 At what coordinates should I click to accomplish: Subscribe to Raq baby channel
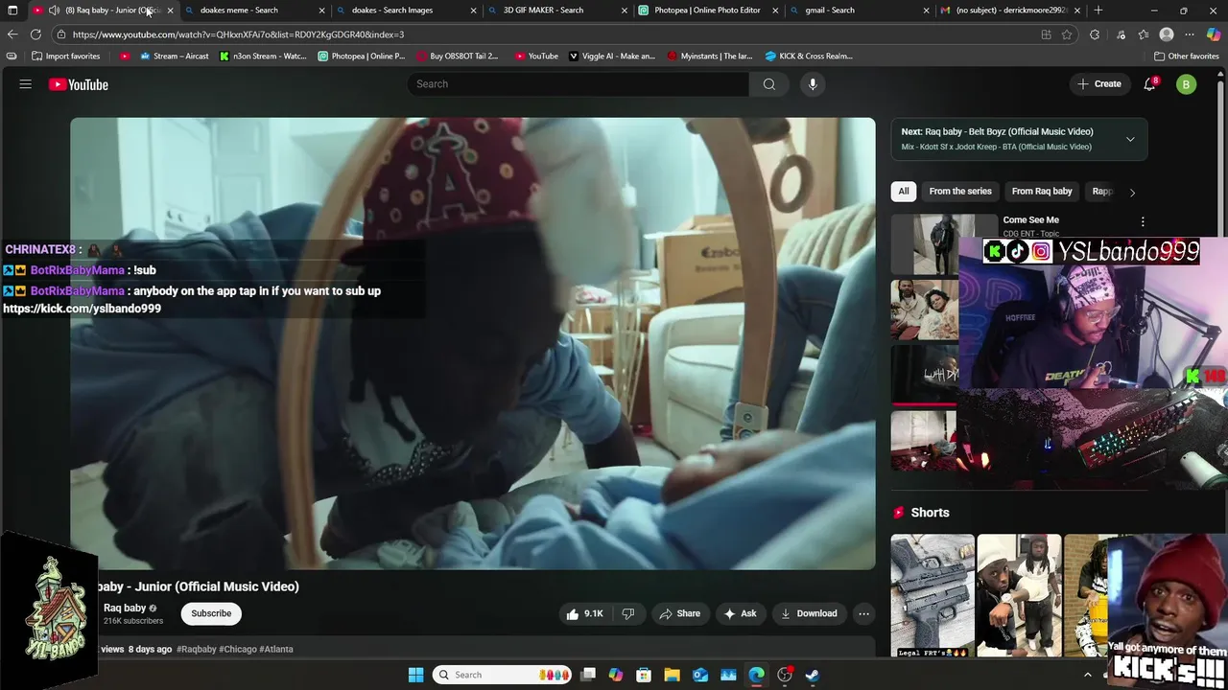click(211, 613)
